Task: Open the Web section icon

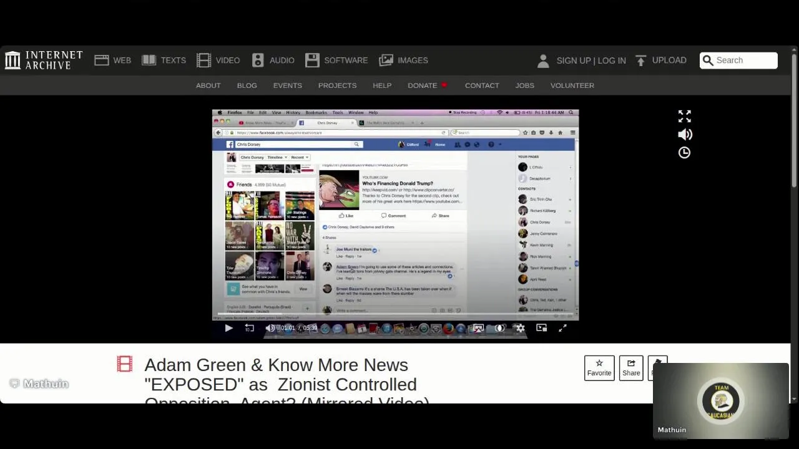Action: [x=102, y=60]
